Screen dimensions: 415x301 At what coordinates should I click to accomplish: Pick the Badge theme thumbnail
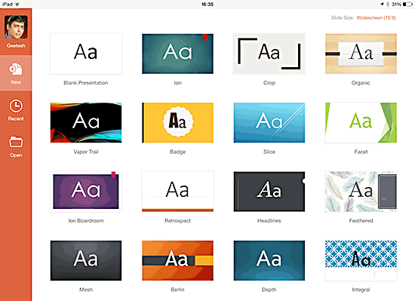pos(177,123)
